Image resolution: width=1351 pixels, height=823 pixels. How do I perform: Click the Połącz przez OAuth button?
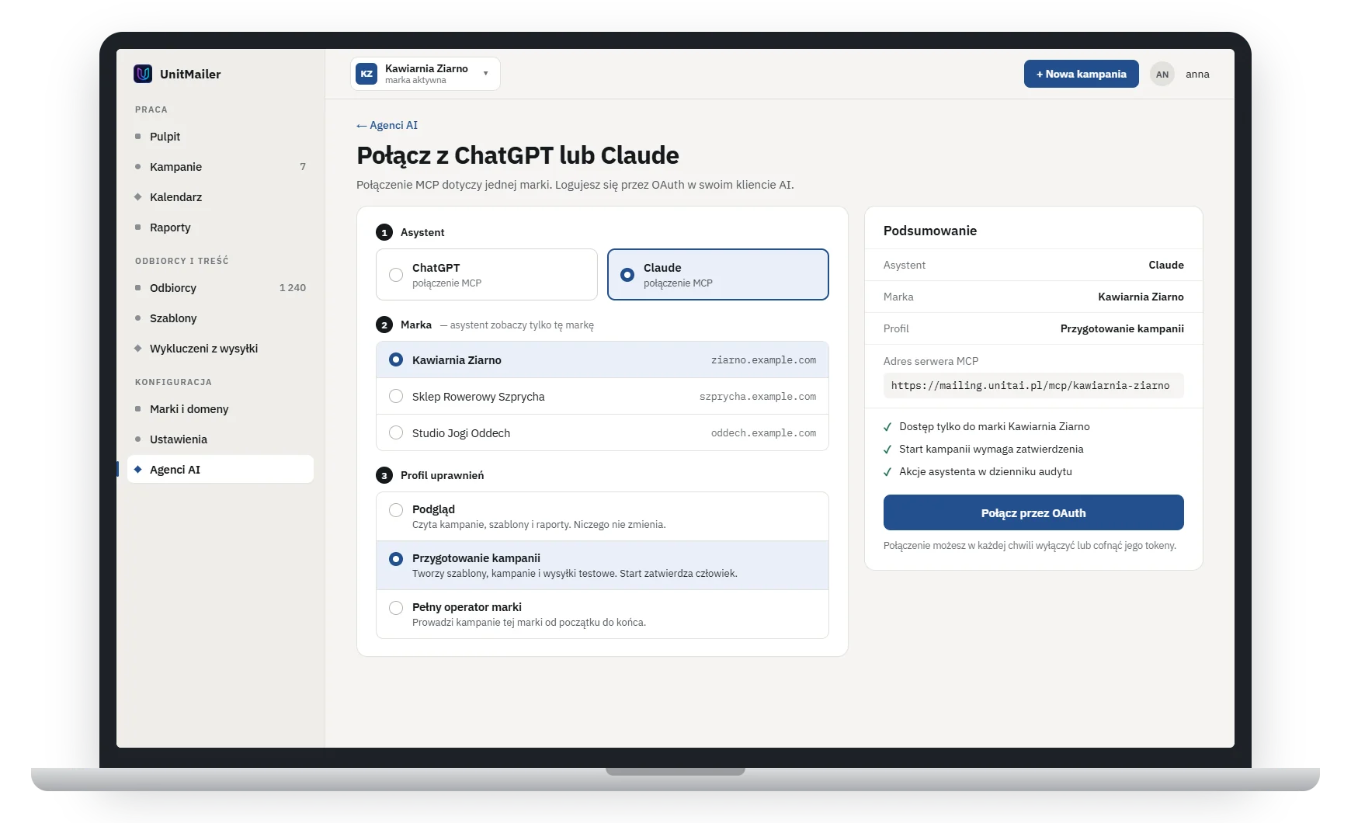click(x=1033, y=513)
